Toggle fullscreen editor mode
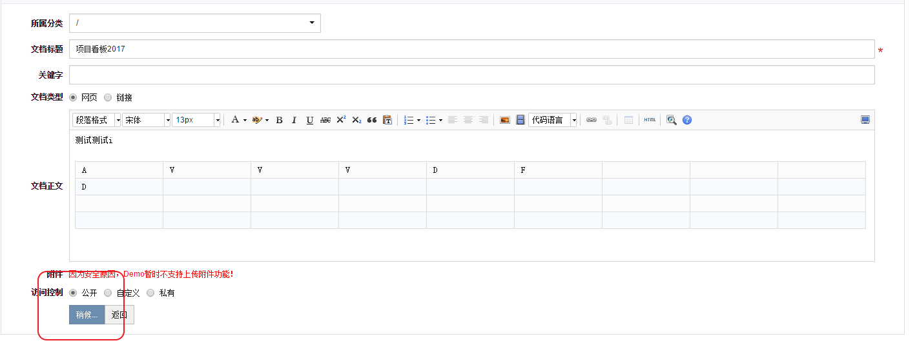 coord(865,120)
